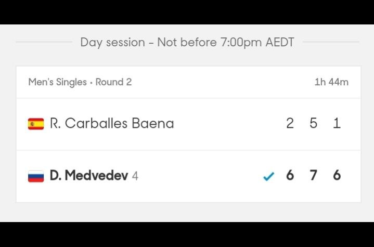
Task: Click the divider line left of session heading
Action: click(x=44, y=42)
